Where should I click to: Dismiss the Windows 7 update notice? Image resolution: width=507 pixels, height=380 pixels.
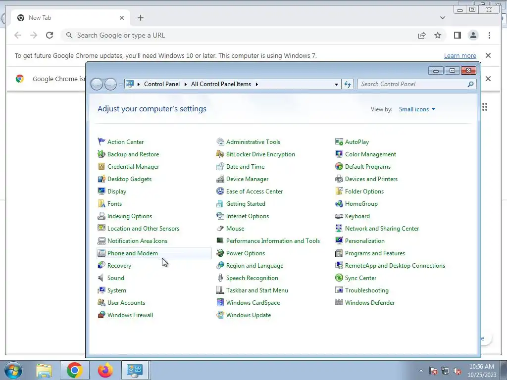tap(488, 55)
